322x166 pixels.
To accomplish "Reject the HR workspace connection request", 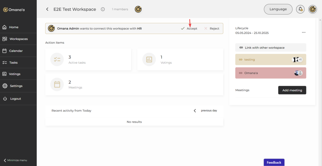I will (x=212, y=28).
